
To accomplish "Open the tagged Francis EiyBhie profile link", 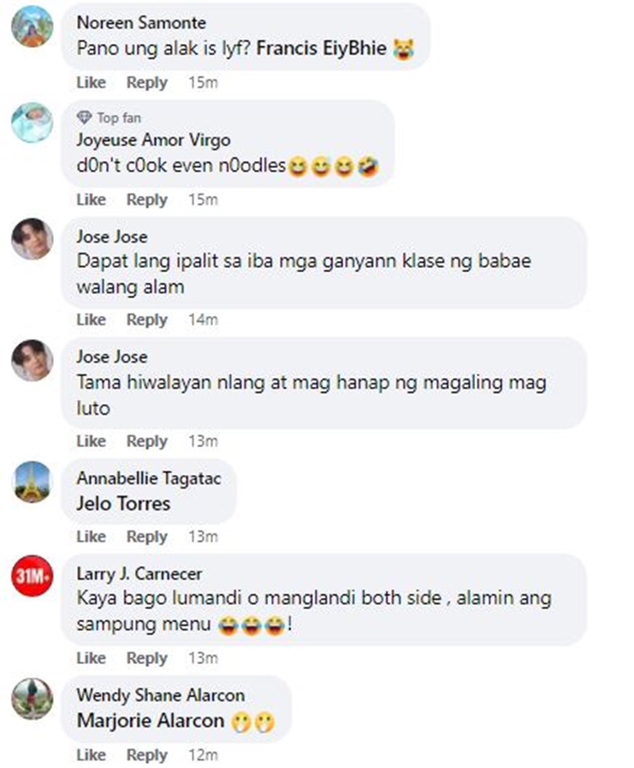I will (321, 48).
